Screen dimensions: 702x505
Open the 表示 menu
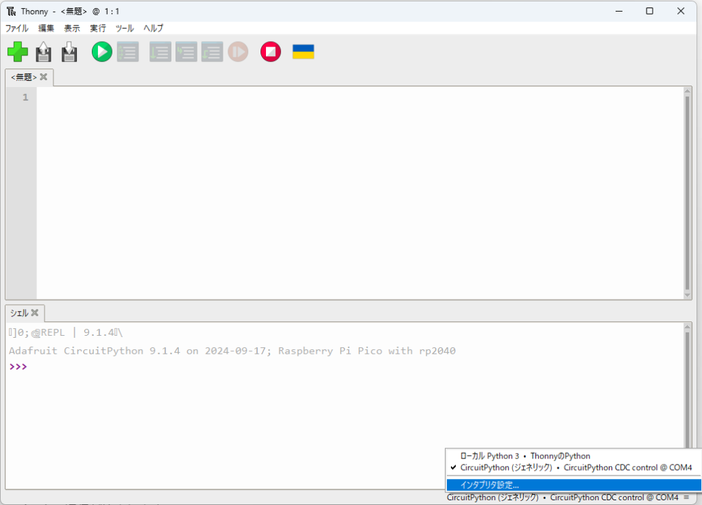[x=72, y=28]
